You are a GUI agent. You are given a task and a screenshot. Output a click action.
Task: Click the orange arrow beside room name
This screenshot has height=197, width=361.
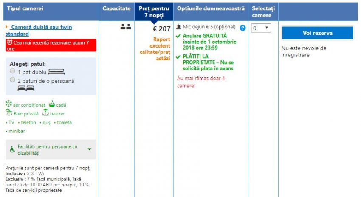click(7, 27)
